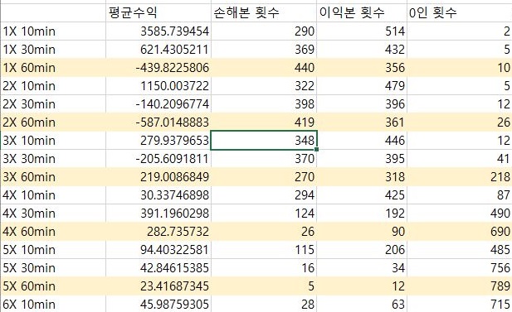Image resolution: width=512 pixels, height=312 pixels.
Task: Select the cell containing -587.0148883
Action: [x=158, y=122]
